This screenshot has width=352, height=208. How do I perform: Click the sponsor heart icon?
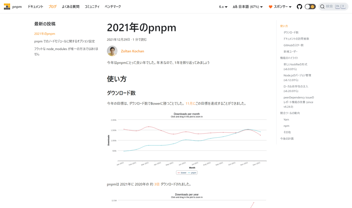pyautogui.click(x=271, y=7)
